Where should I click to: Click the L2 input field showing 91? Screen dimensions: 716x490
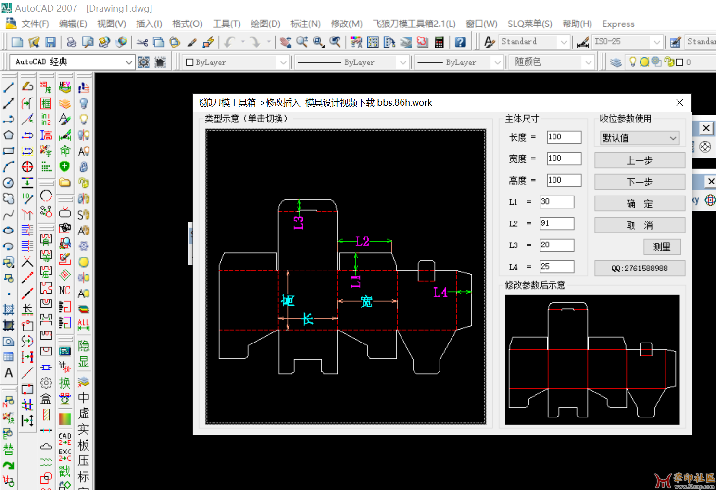click(557, 223)
